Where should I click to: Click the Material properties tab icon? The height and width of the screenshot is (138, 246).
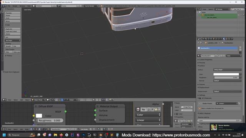224,39
